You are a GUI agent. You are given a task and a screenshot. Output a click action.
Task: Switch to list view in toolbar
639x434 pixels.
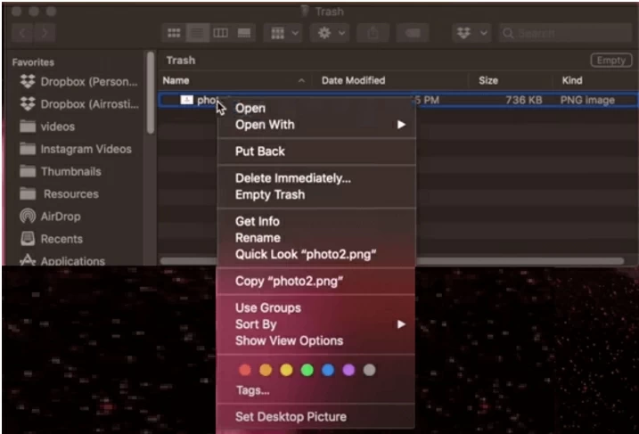(x=198, y=33)
